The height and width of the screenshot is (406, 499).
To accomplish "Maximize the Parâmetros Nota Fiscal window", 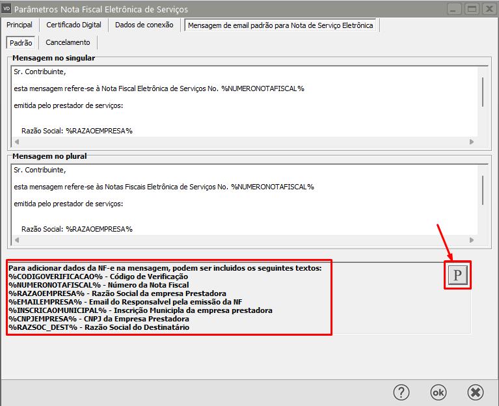I will tap(472, 9).
